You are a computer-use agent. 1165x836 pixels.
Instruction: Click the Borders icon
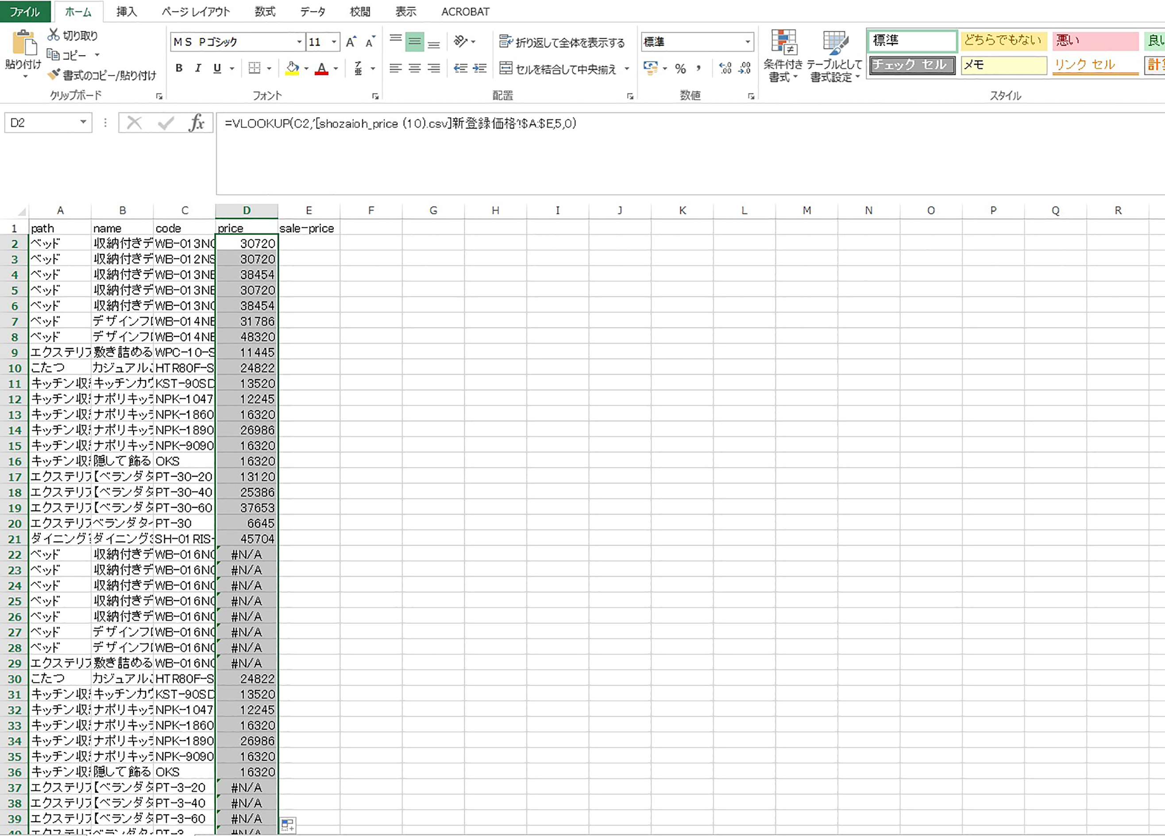pyautogui.click(x=254, y=68)
